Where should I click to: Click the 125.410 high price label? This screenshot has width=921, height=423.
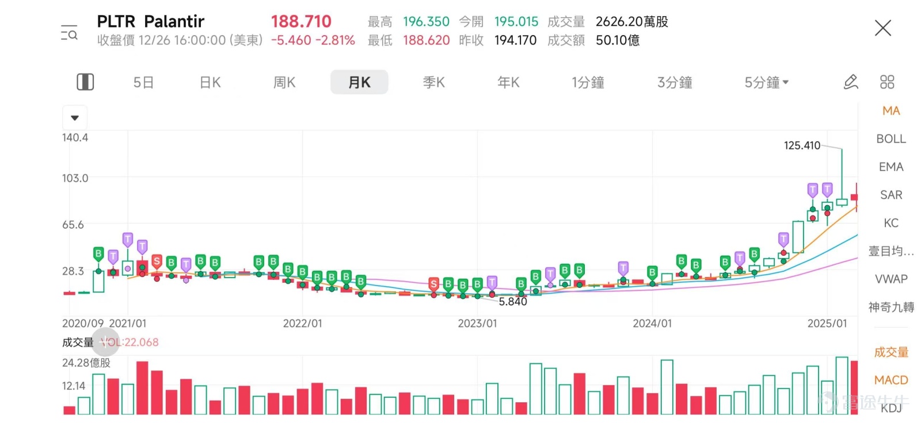pyautogui.click(x=802, y=146)
